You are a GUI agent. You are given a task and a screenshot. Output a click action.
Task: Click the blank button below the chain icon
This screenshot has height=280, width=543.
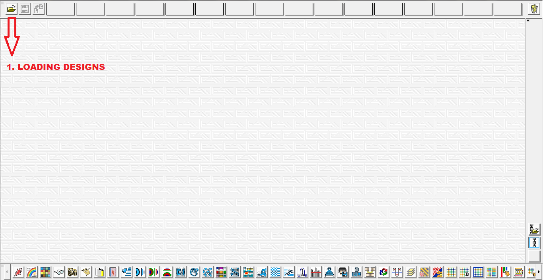coord(534,256)
